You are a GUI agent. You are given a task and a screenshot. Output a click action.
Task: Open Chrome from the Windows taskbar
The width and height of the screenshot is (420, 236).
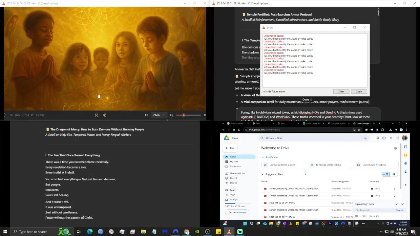(x=186, y=232)
